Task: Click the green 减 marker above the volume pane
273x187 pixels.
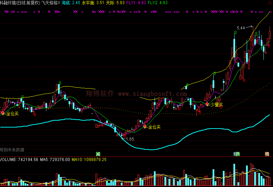Action: [x=98, y=154]
